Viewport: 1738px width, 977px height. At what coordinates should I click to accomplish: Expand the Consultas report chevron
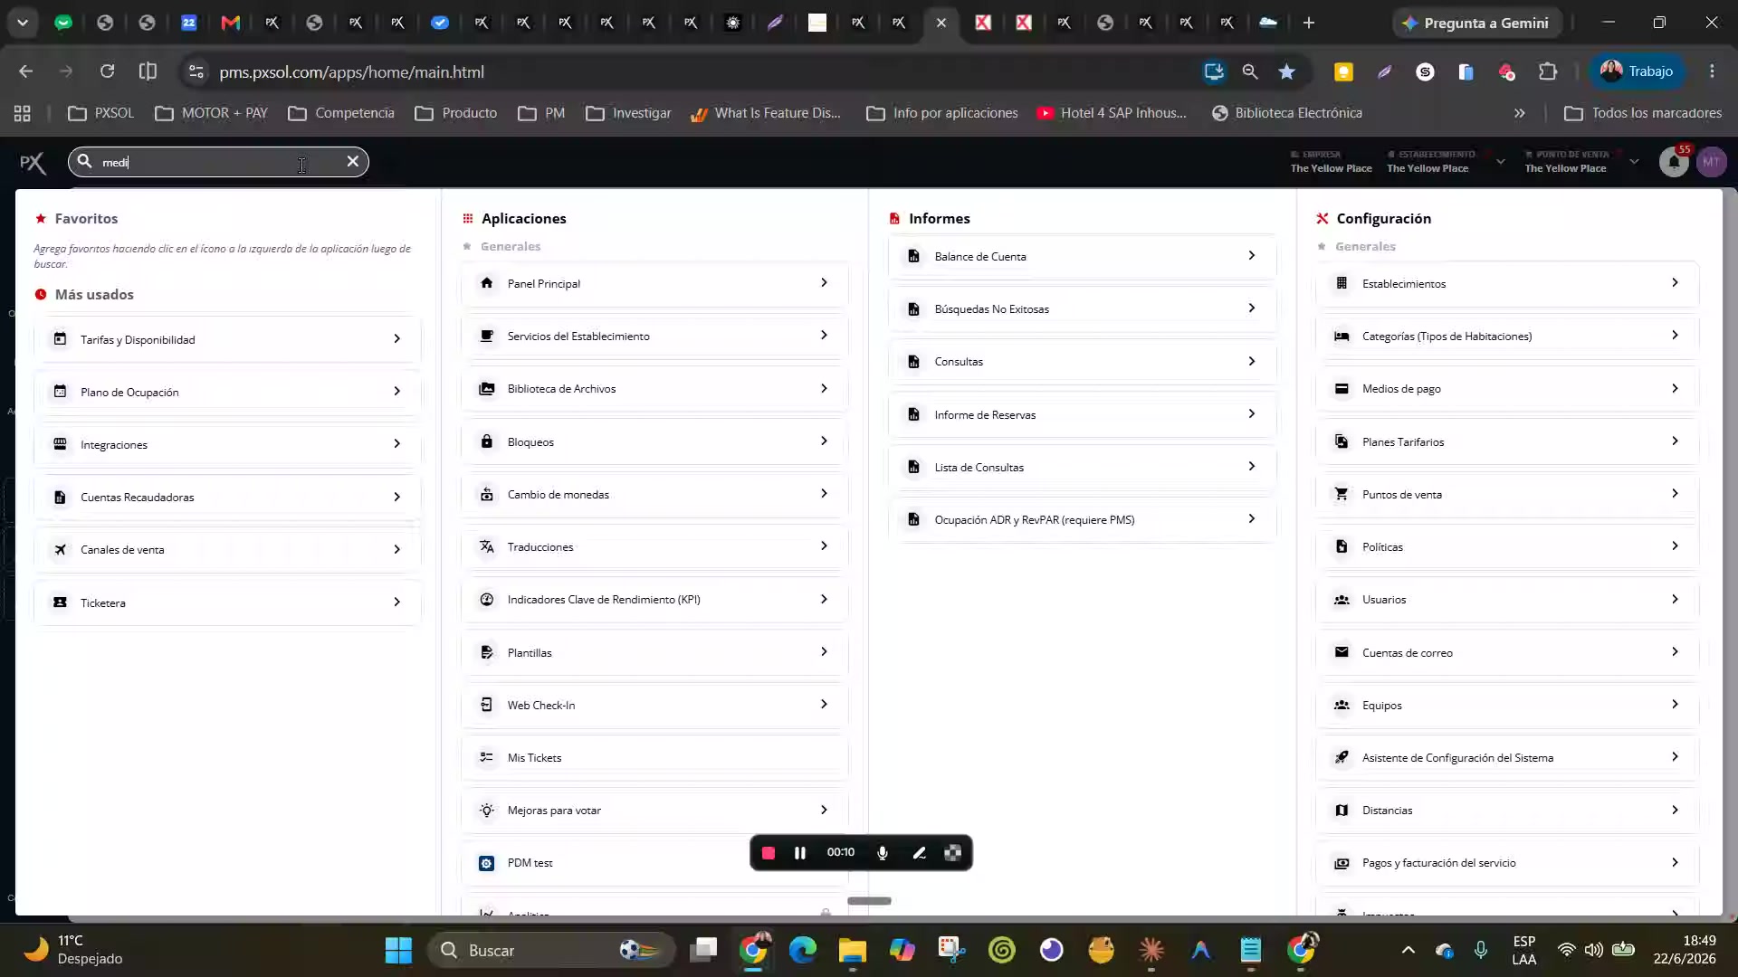(x=1251, y=362)
